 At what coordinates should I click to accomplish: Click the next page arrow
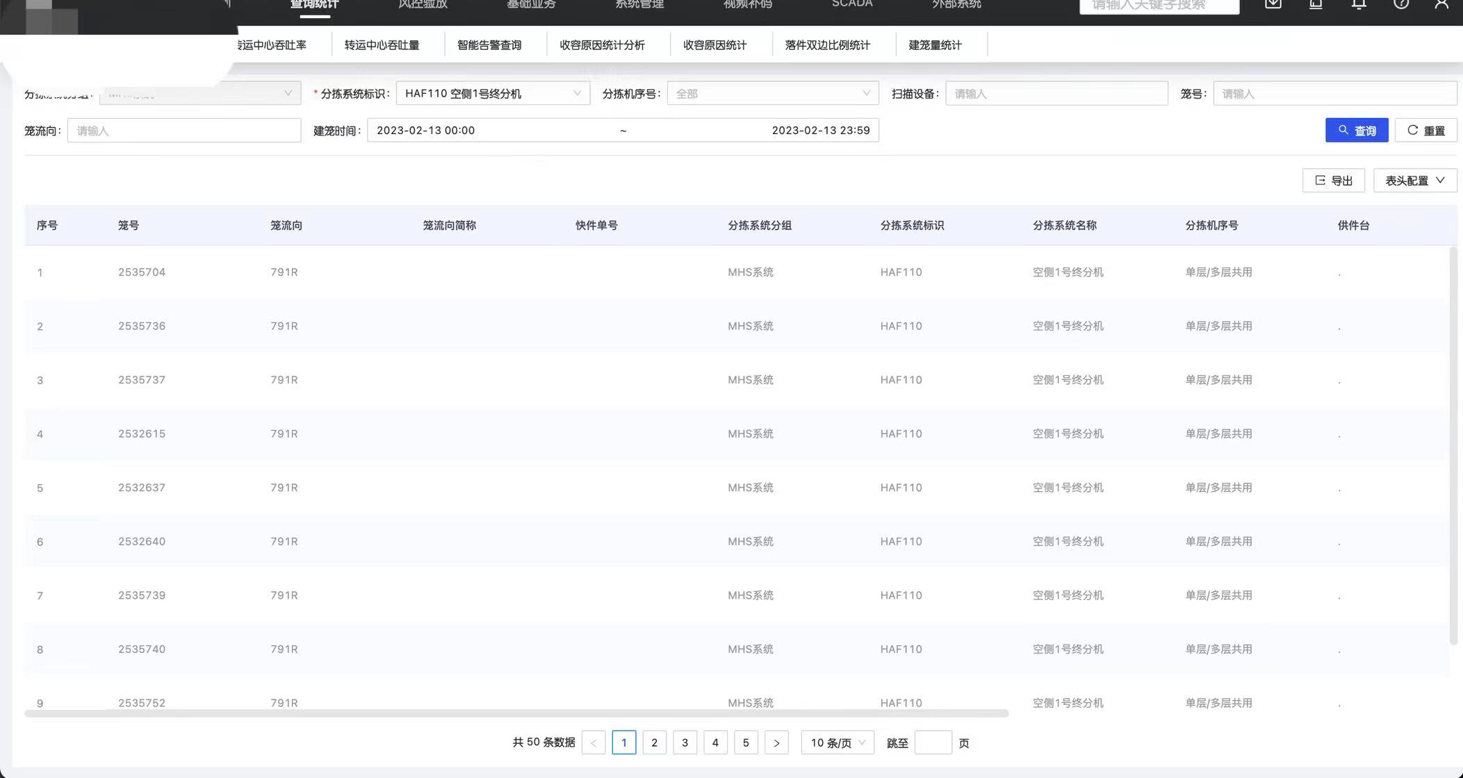[777, 743]
